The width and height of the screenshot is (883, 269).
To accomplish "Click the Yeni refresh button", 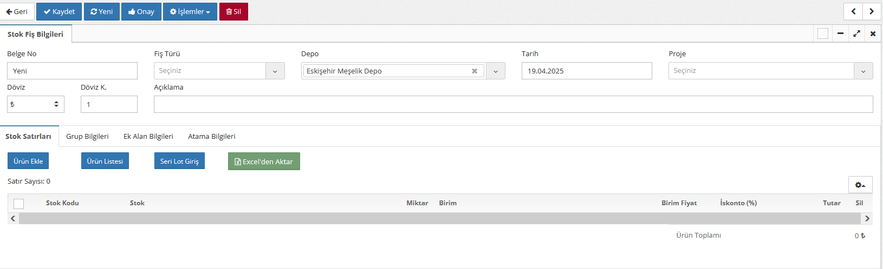I will pyautogui.click(x=102, y=11).
